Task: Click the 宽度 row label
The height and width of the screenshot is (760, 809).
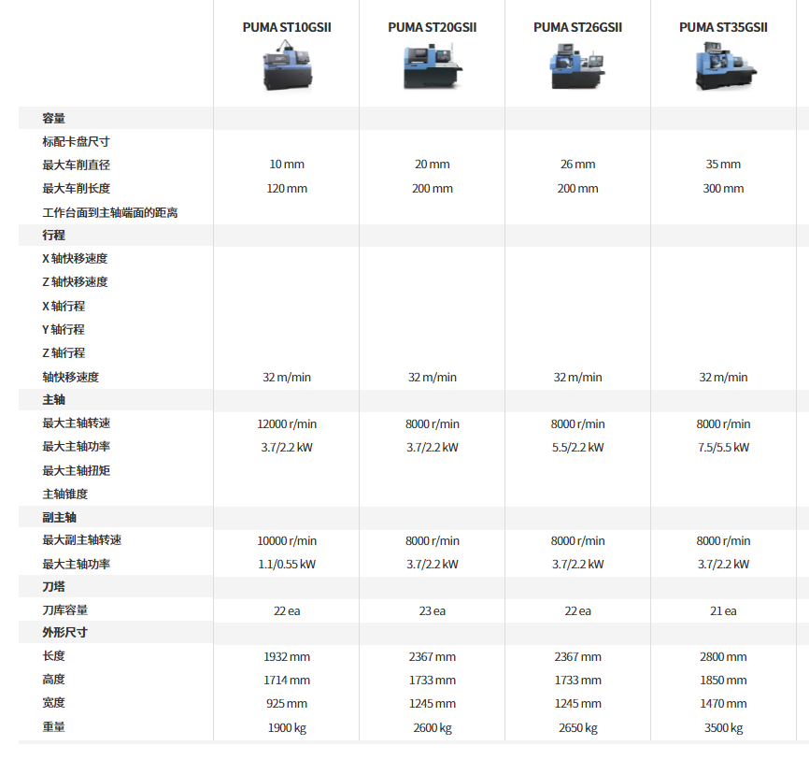Action: click(53, 703)
